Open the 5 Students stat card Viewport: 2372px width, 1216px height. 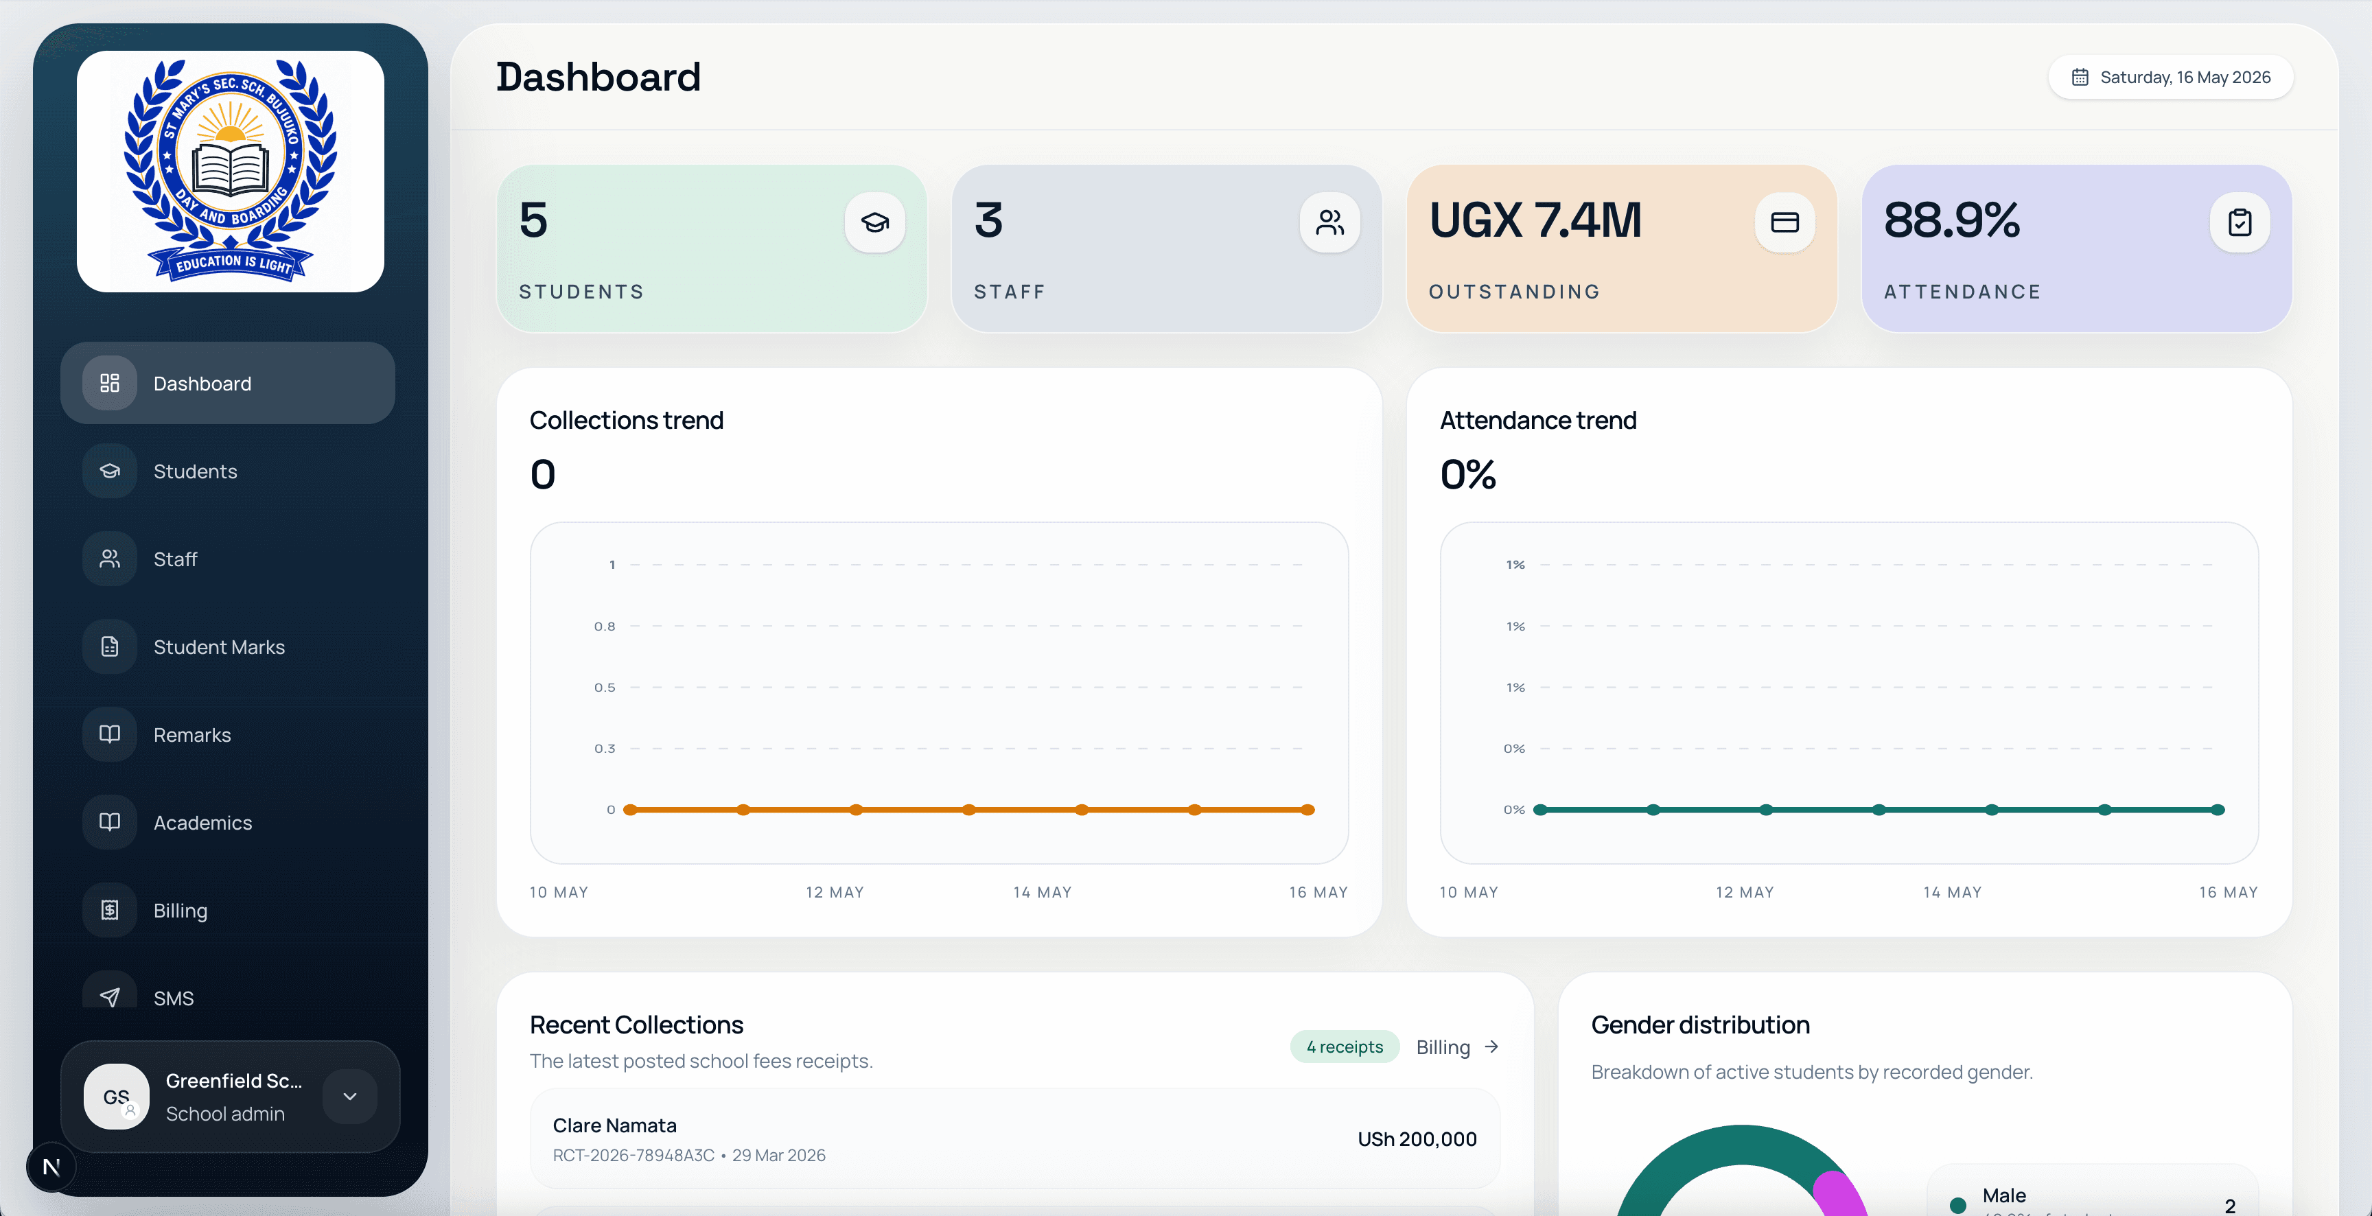point(711,248)
